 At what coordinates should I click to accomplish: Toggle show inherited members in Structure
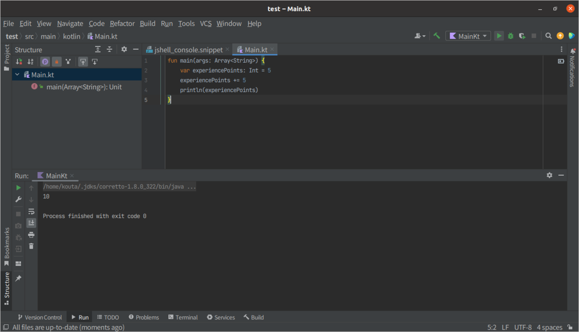pyautogui.click(x=69, y=61)
